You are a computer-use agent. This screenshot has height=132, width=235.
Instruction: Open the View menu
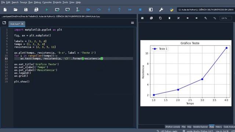click(x=72, y=2)
